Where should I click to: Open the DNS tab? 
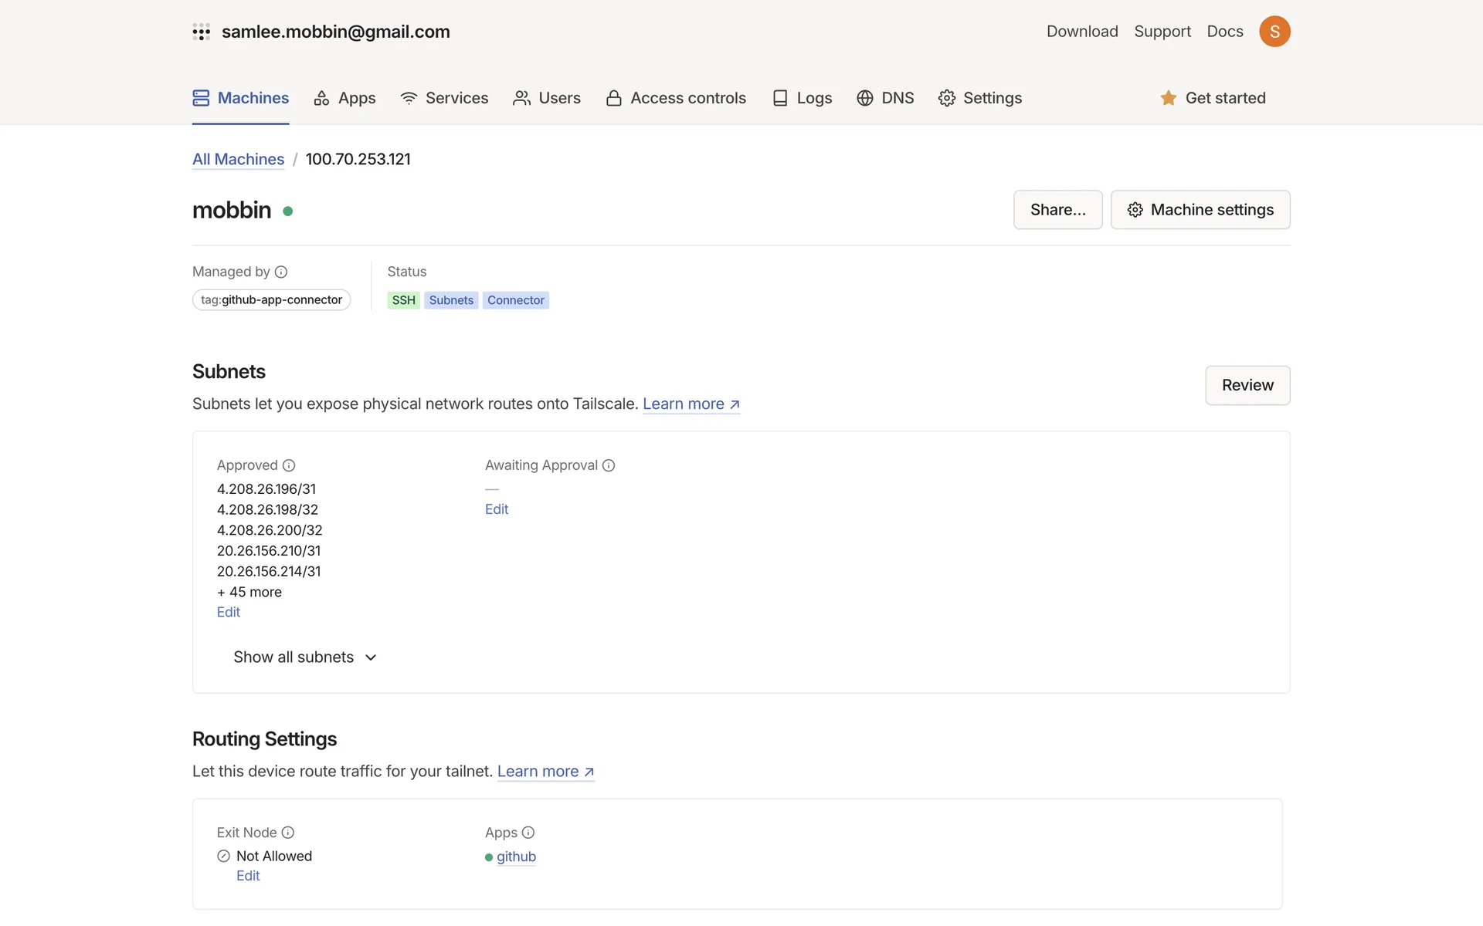(885, 98)
